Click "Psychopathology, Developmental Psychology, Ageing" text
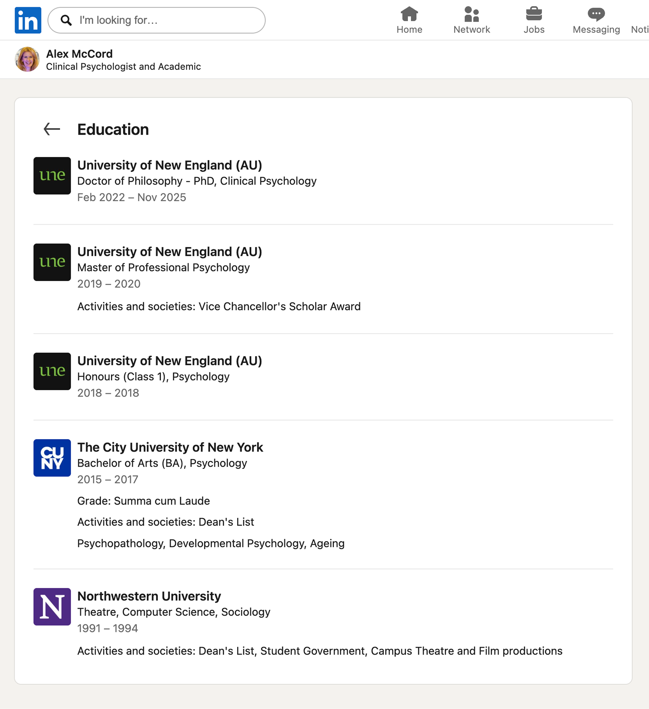 tap(211, 543)
